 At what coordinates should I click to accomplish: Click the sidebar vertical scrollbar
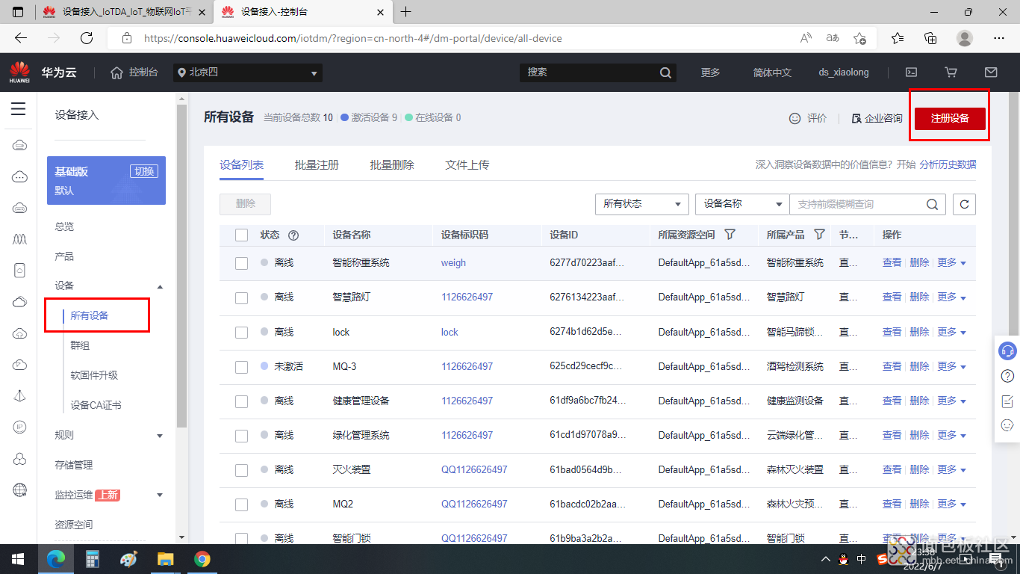[x=182, y=266]
